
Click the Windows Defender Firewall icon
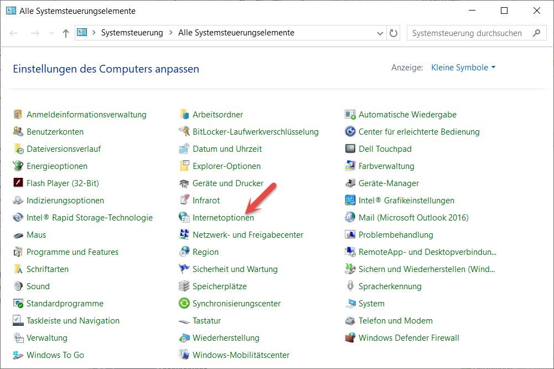[x=350, y=338]
